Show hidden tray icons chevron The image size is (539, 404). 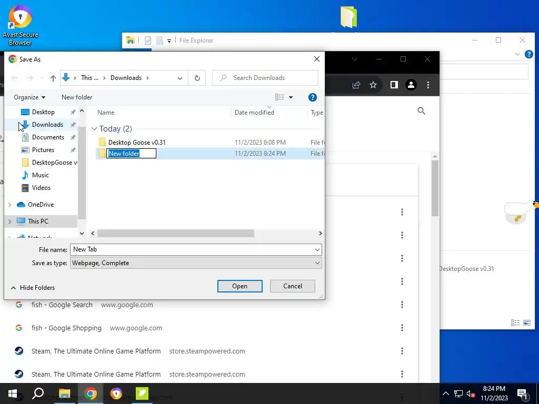pos(445,394)
